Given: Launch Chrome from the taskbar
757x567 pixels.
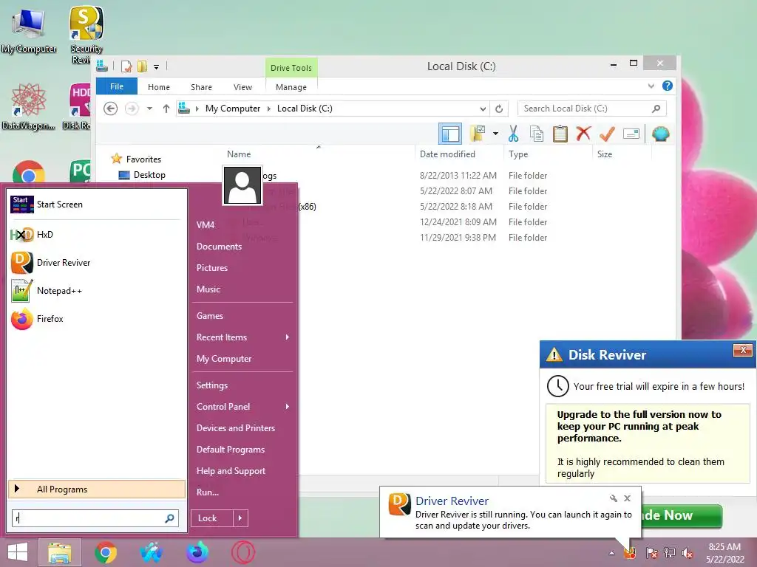Looking at the screenshot, I should [x=106, y=552].
